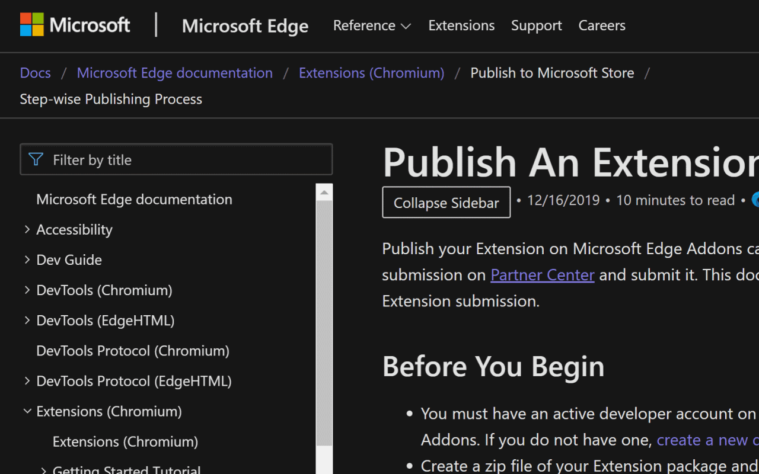
Task: Open the Extensions menu item
Action: tap(461, 25)
